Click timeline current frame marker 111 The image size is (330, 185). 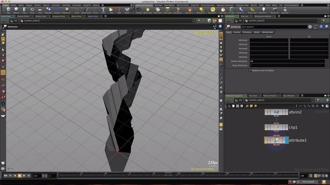pyautogui.click(x=168, y=174)
